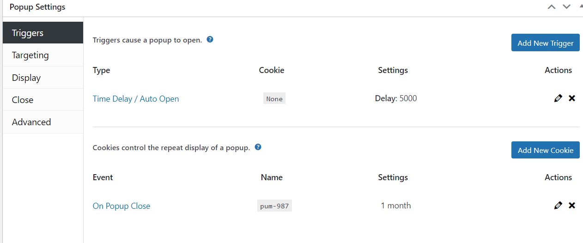
Task: Open help icon beside triggers description
Action: coord(210,40)
